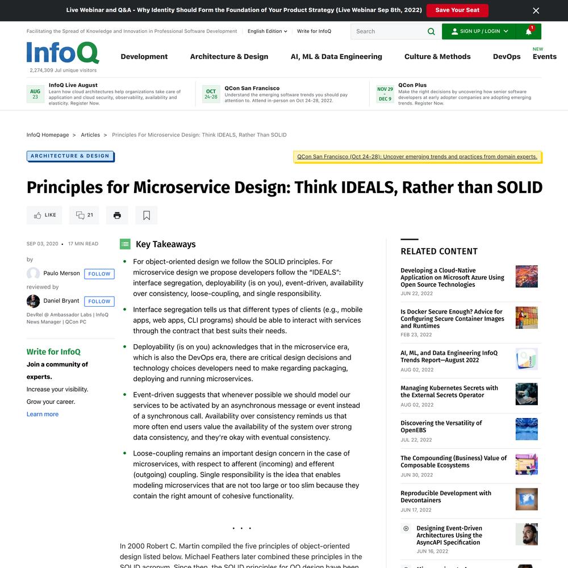This screenshot has width=568, height=568.
Task: Click the AUG 23 date badge
Action: click(x=35, y=94)
